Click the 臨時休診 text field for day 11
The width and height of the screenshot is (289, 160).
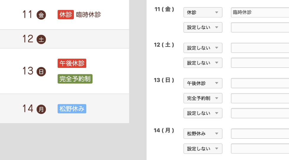[260, 12]
